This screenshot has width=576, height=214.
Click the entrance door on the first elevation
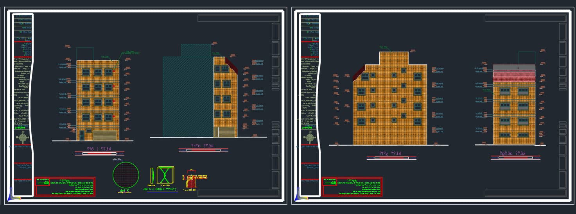point(82,135)
